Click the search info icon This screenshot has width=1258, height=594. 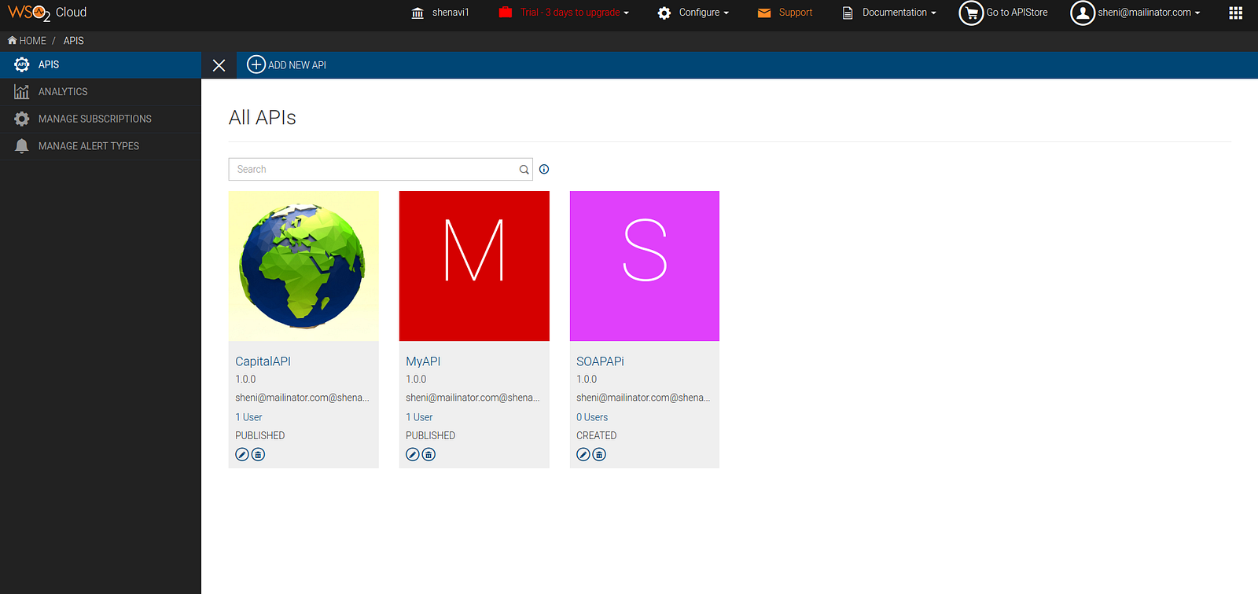[x=544, y=169]
